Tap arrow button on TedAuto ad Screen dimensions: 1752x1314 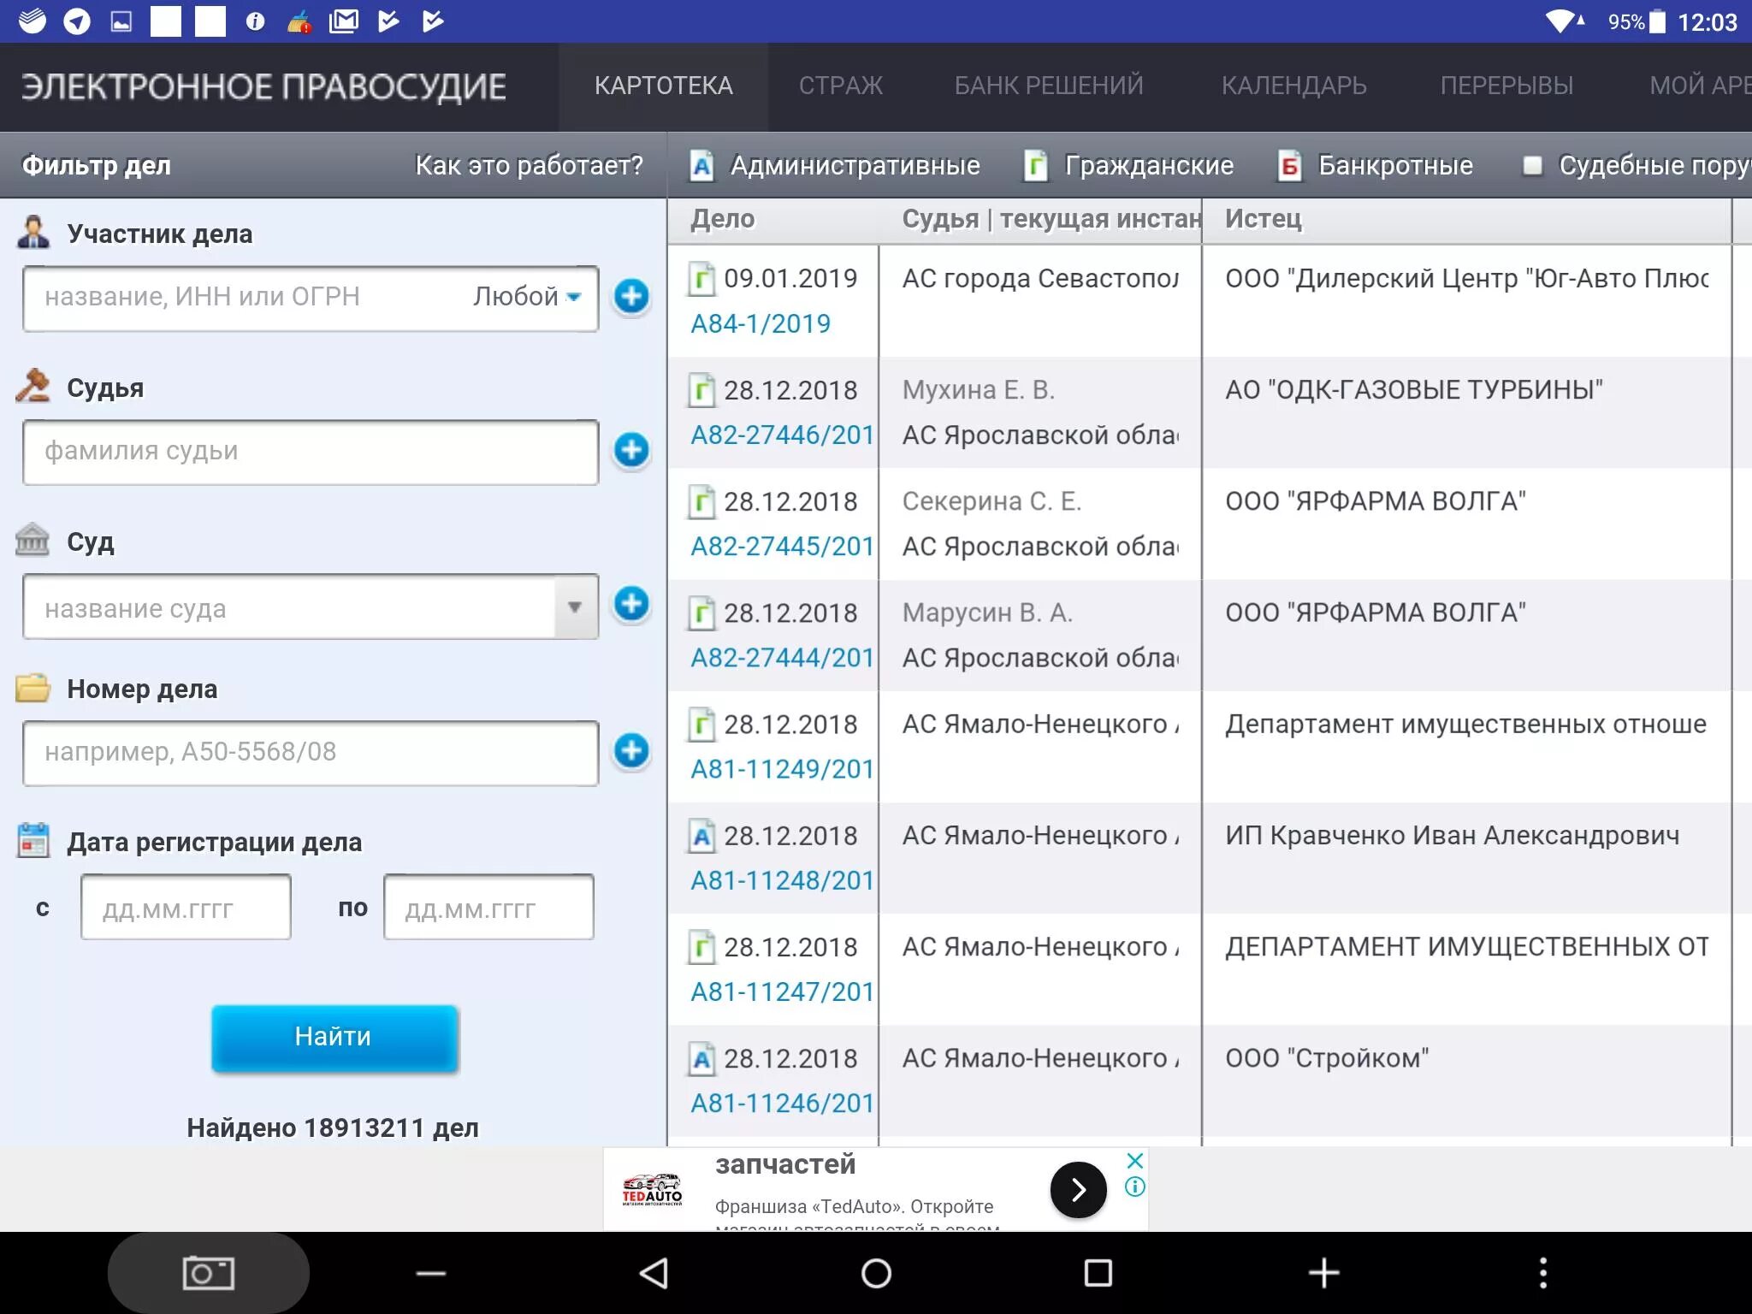pos(1078,1189)
